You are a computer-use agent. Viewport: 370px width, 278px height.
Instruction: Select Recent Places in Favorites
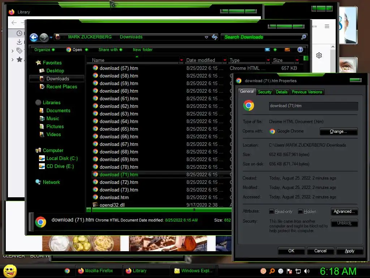[x=61, y=87]
